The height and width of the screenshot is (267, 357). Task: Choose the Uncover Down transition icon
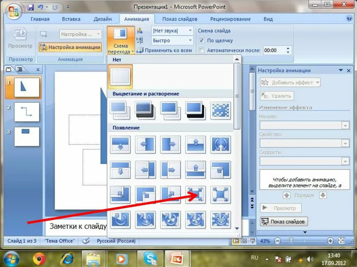pos(120,170)
